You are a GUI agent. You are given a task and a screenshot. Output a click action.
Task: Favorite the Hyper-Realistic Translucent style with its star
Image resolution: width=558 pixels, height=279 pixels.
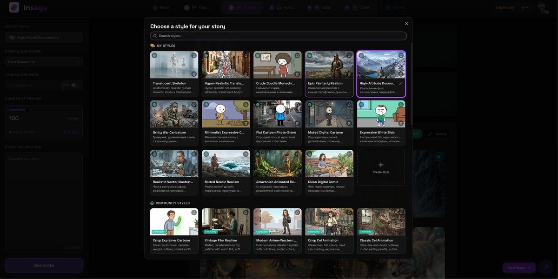pyautogui.click(x=246, y=55)
